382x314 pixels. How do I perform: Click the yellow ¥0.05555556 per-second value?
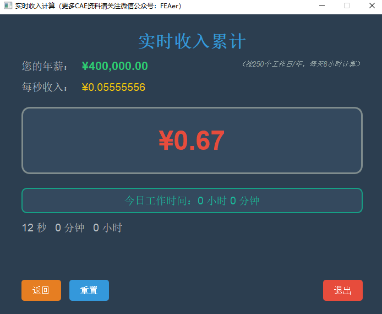(113, 88)
